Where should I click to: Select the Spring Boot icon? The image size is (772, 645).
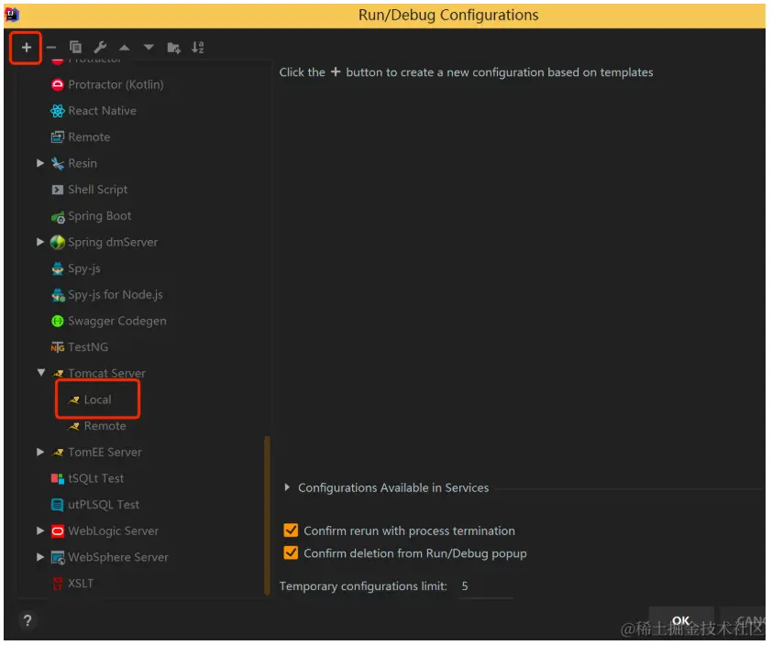pyautogui.click(x=58, y=216)
